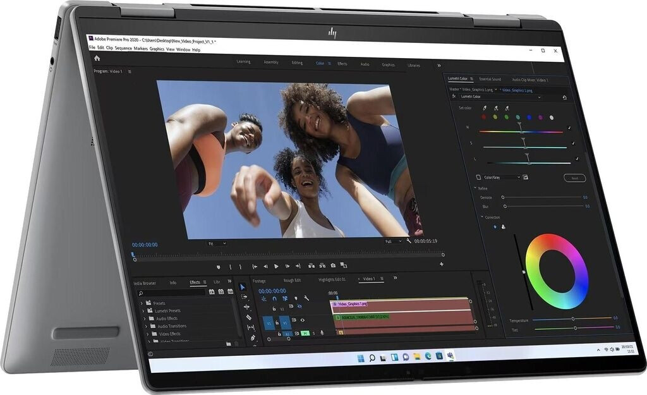Open the Color/Gray dropdown

tap(502, 178)
